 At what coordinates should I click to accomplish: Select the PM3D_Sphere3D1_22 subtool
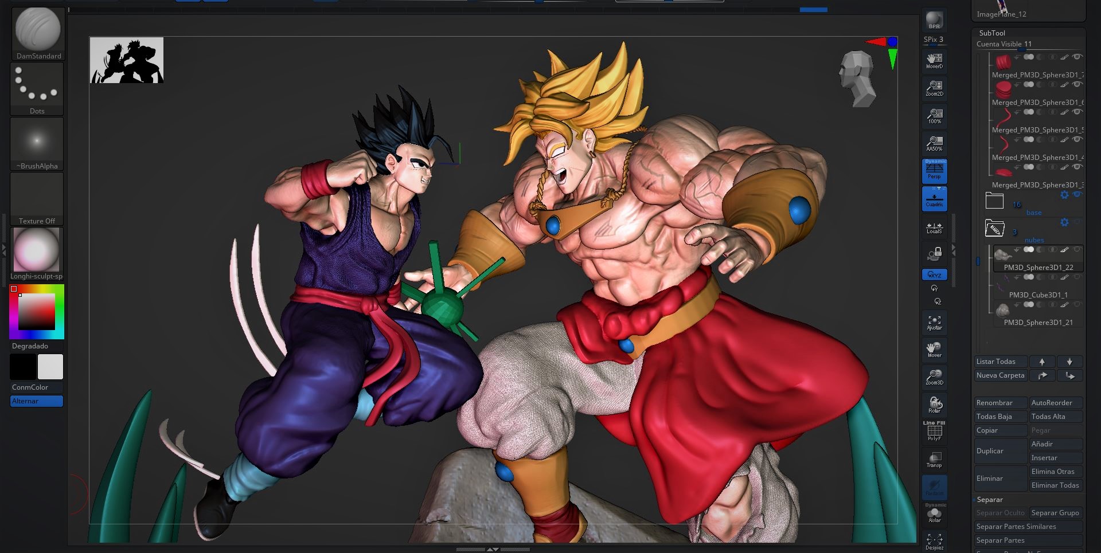coord(1038,258)
